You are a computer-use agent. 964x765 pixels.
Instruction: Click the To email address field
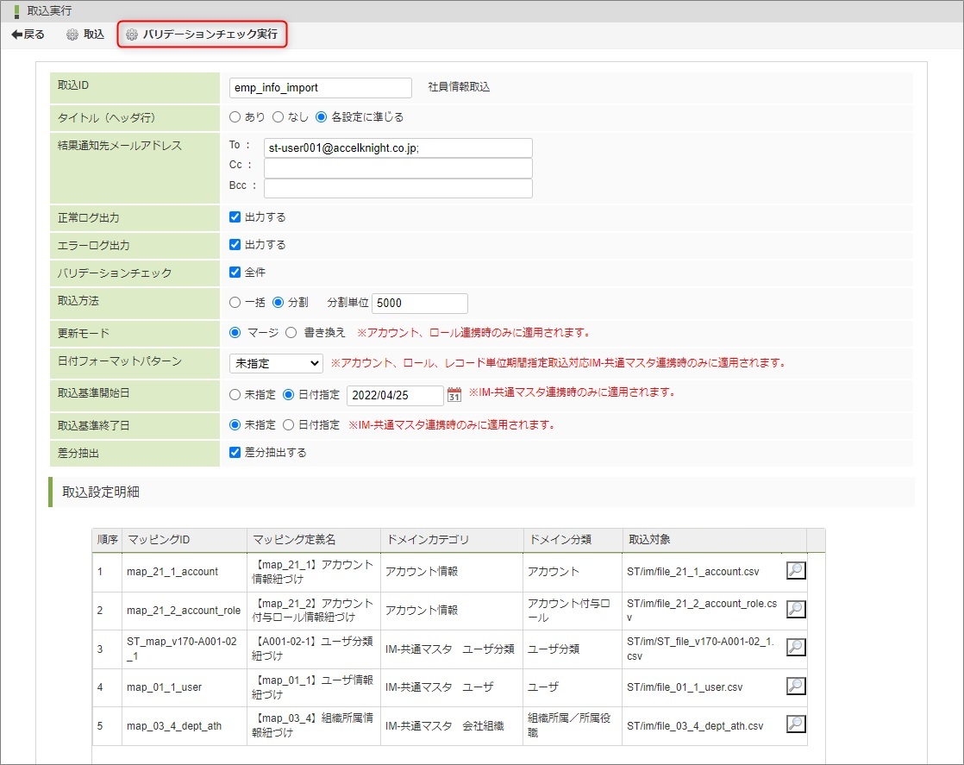click(397, 147)
